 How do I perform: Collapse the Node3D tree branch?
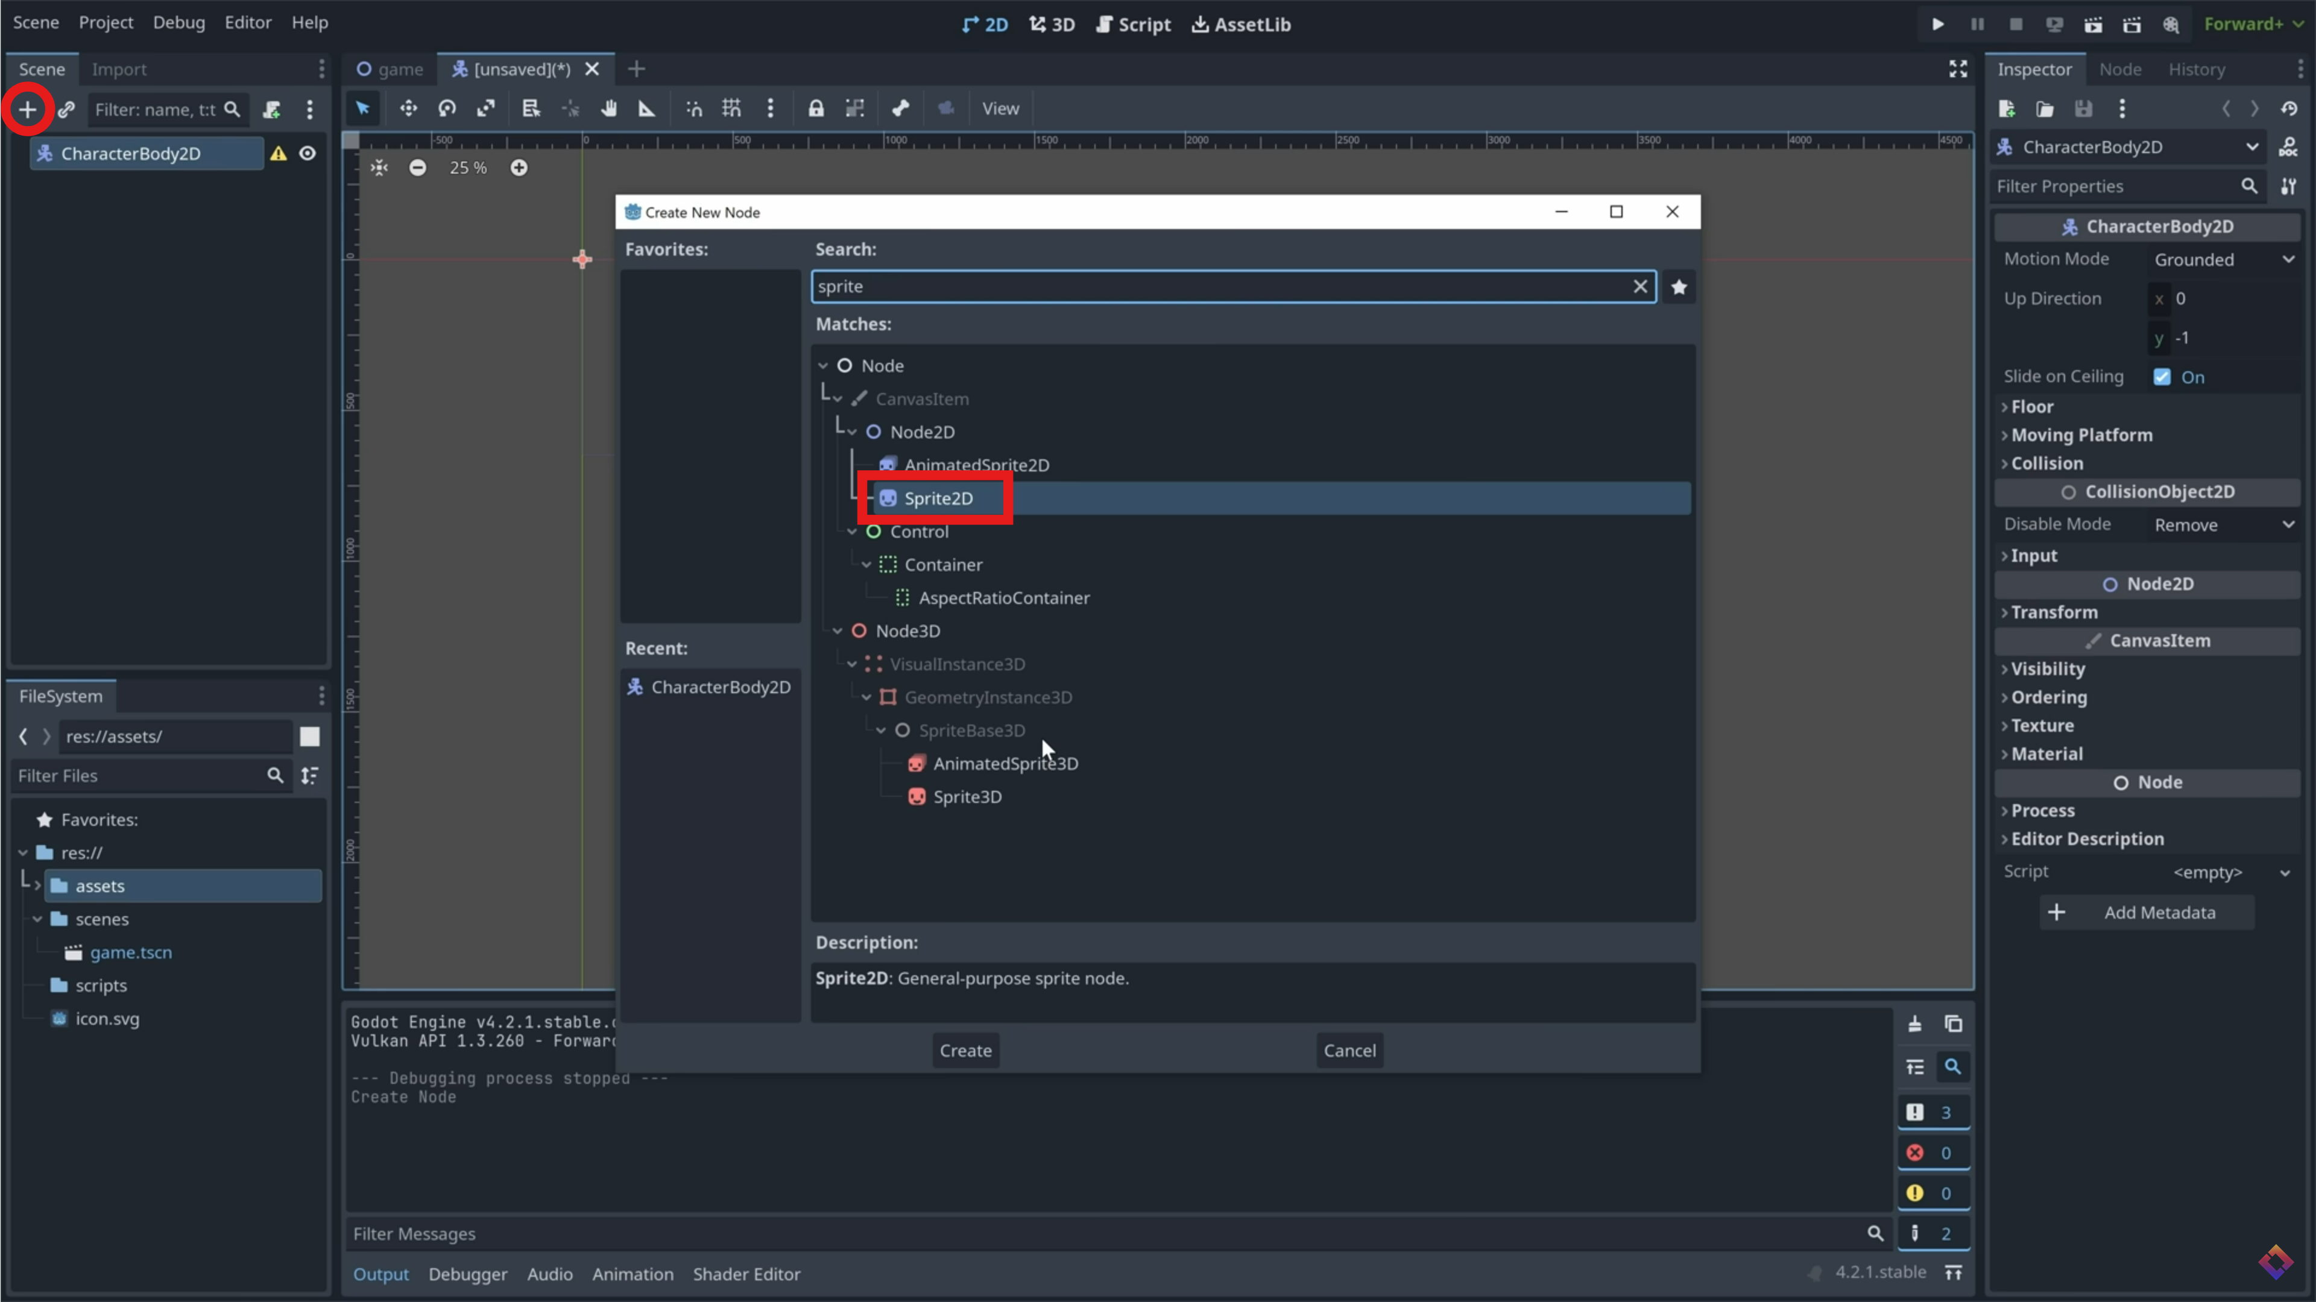point(837,631)
